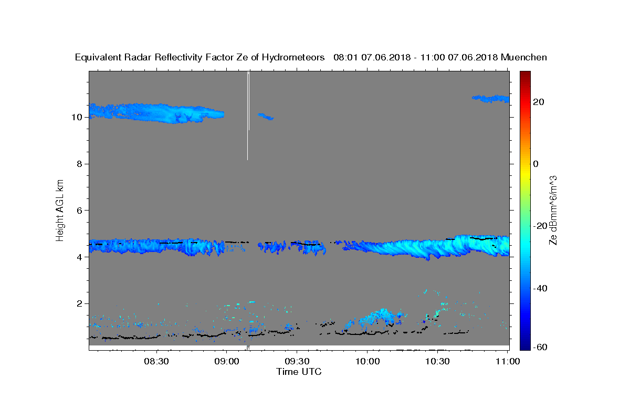Click the 08:30 time tick label
This screenshot has width=630, height=420.
(x=156, y=361)
